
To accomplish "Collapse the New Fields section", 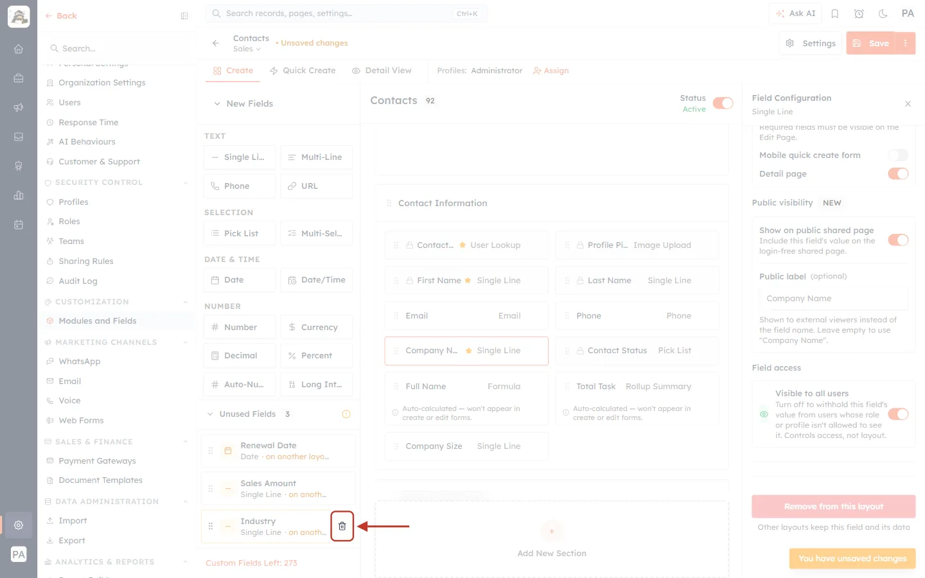I will 217,104.
